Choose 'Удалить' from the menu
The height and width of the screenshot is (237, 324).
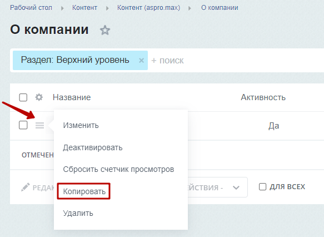click(78, 213)
